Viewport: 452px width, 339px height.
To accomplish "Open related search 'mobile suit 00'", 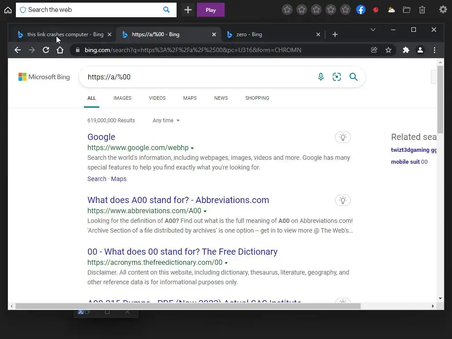I will (x=409, y=162).
